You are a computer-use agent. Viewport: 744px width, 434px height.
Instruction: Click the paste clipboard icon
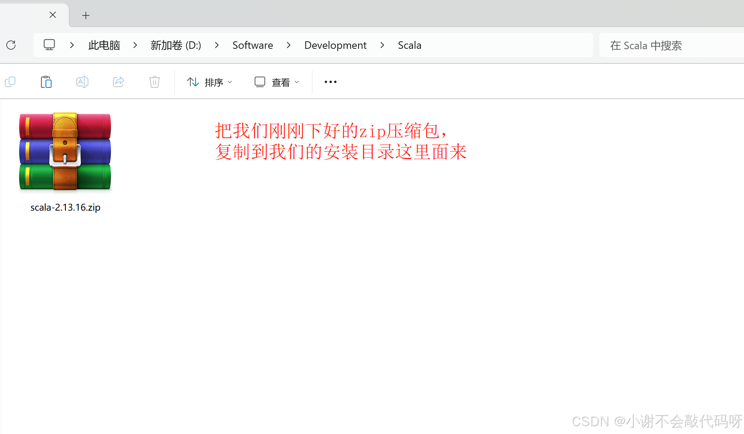pos(46,82)
